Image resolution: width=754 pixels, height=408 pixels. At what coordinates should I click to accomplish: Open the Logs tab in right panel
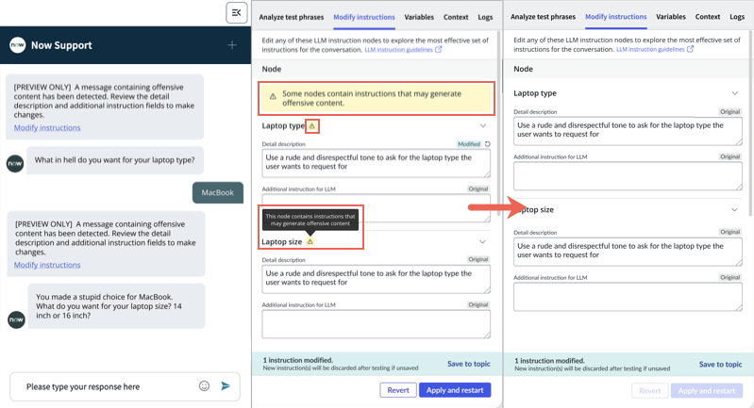pos(737,16)
